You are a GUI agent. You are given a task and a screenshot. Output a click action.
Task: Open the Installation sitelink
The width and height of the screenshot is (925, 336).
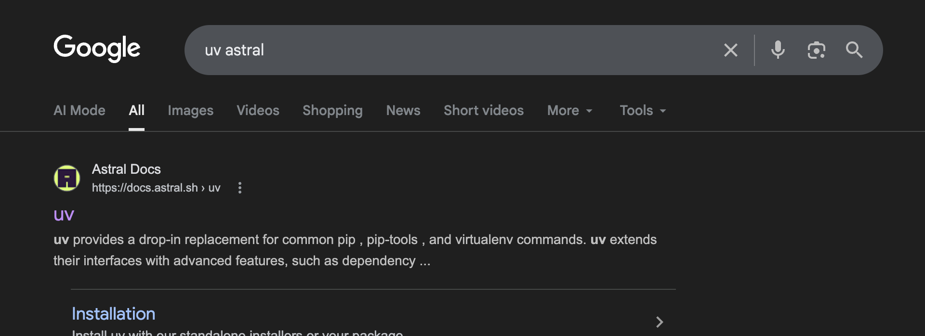pos(114,314)
